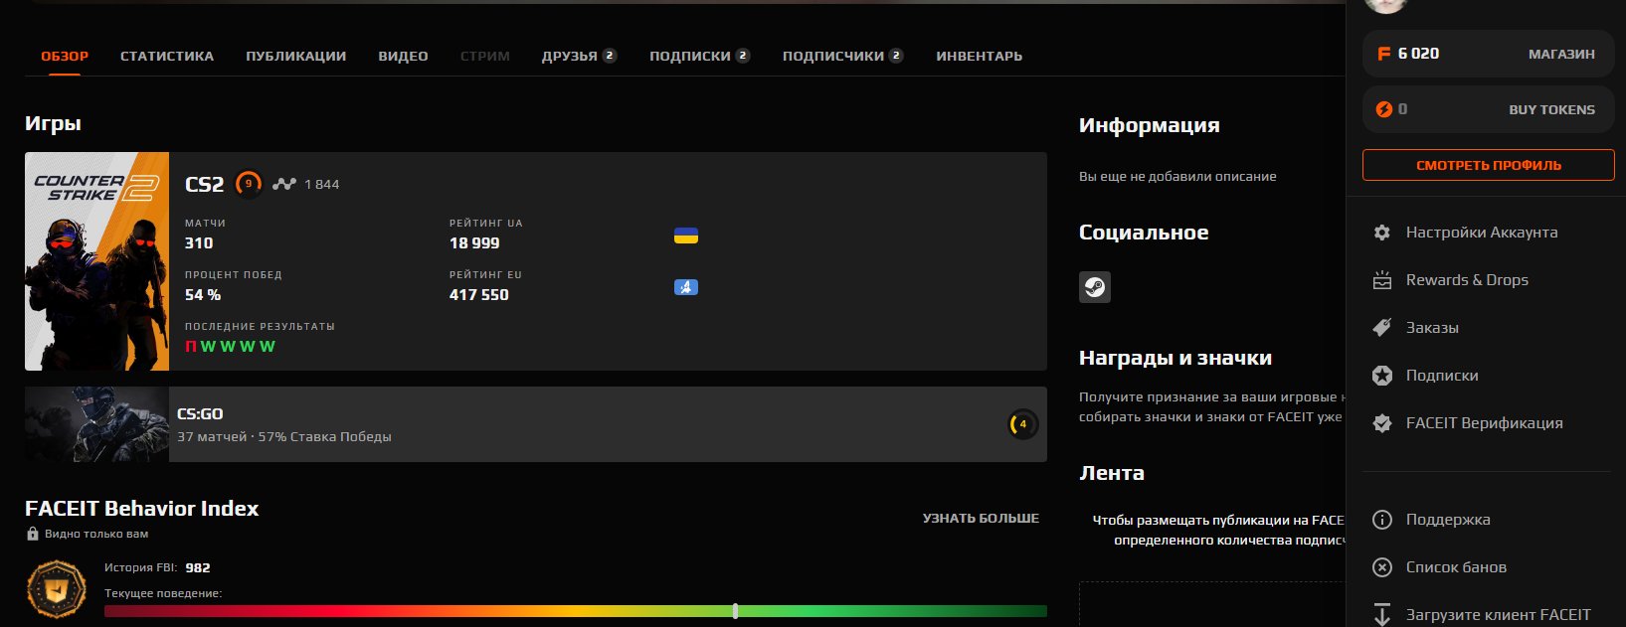Click the Buy Tokens link
The image size is (1626, 627).
(x=1550, y=109)
